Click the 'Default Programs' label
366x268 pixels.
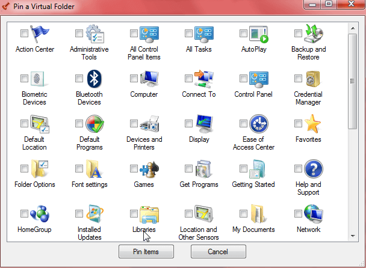click(90, 143)
